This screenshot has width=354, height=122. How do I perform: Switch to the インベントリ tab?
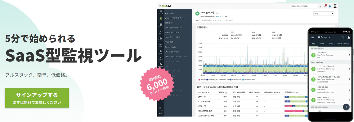pyautogui.click(x=217, y=20)
